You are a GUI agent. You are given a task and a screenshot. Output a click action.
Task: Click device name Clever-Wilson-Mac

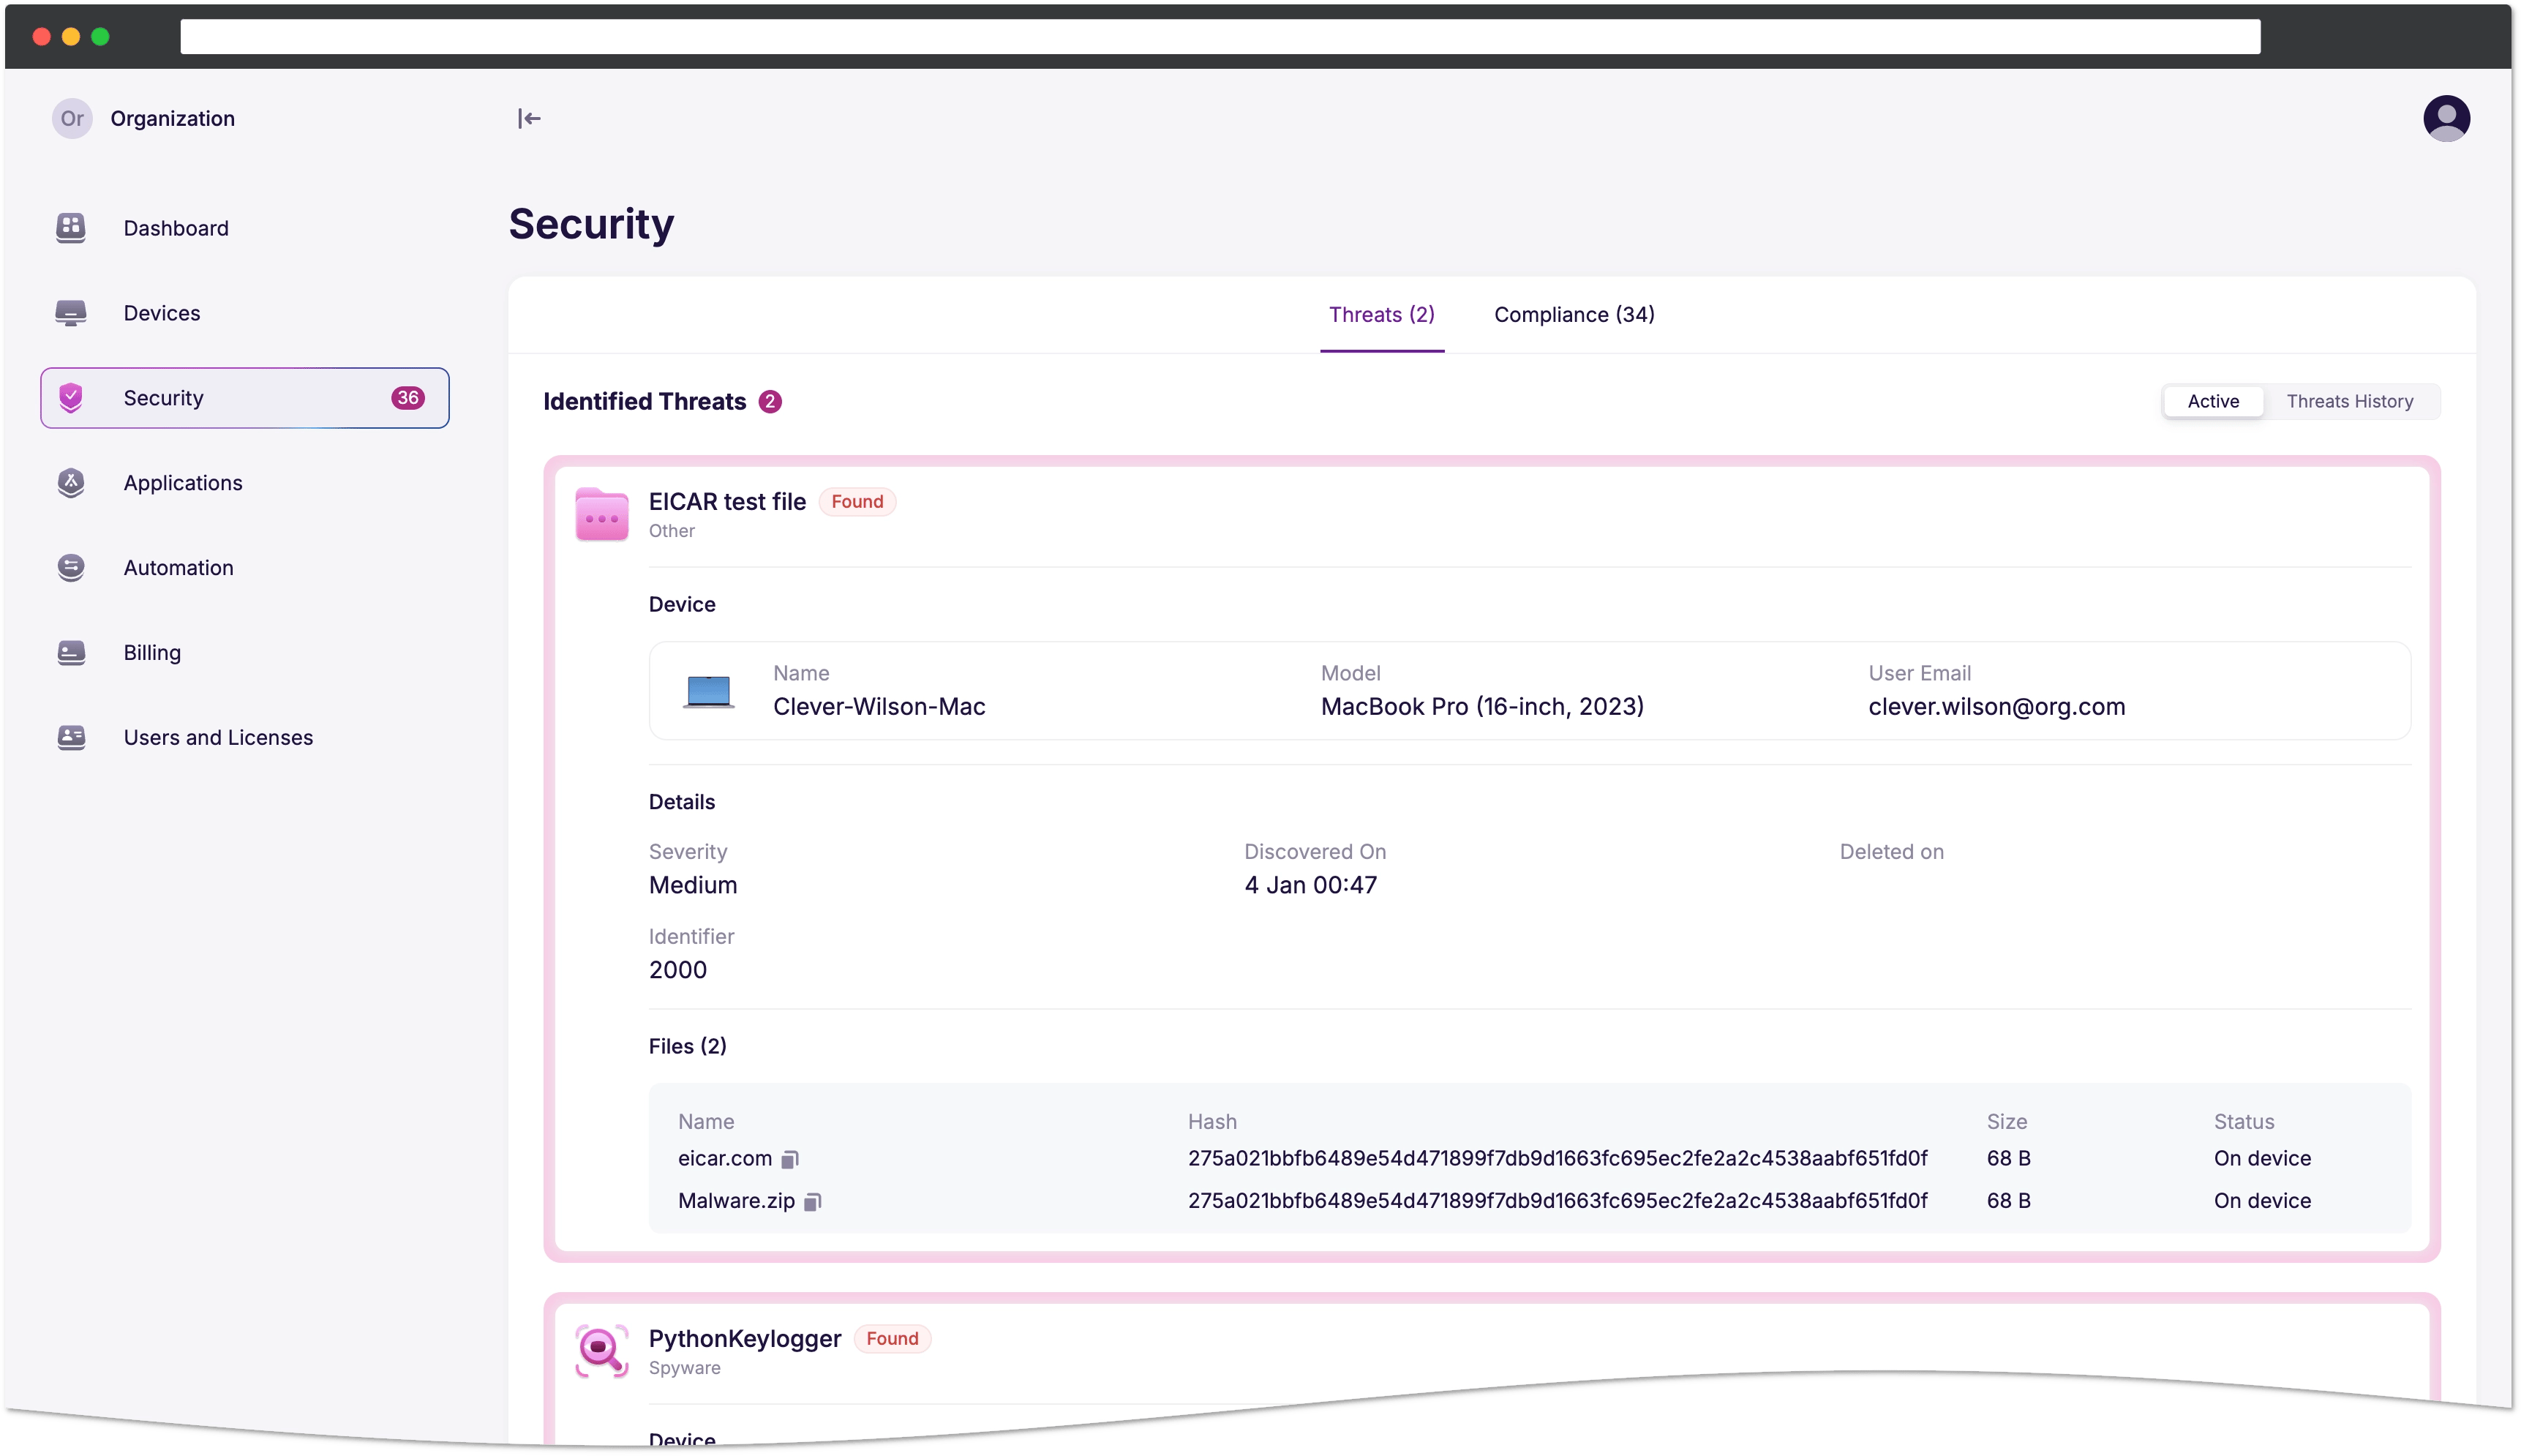879,707
